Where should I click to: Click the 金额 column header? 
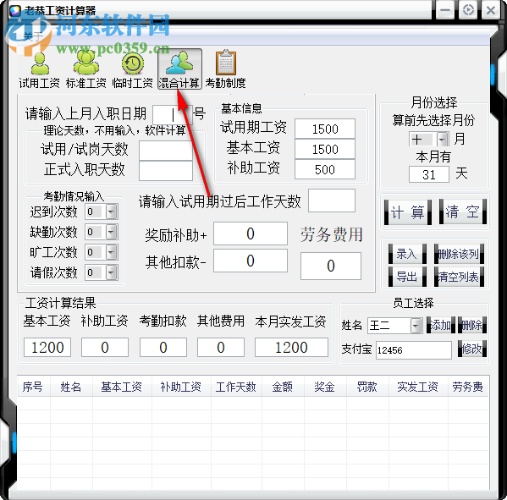pos(283,387)
